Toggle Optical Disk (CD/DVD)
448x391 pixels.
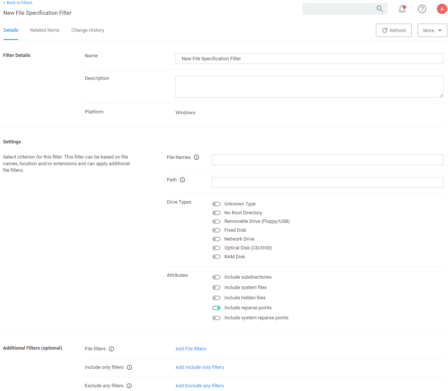(x=216, y=248)
